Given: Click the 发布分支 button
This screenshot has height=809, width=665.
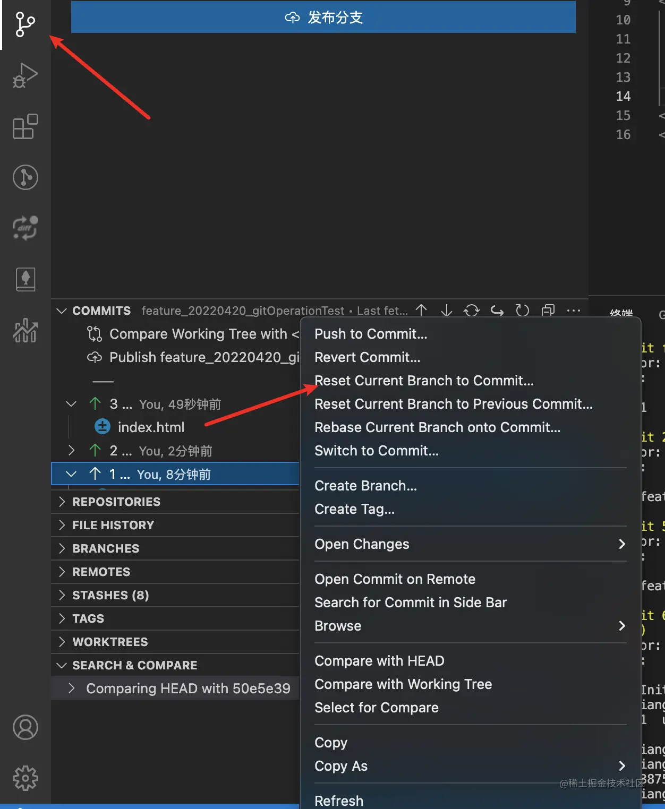Looking at the screenshot, I should (323, 17).
